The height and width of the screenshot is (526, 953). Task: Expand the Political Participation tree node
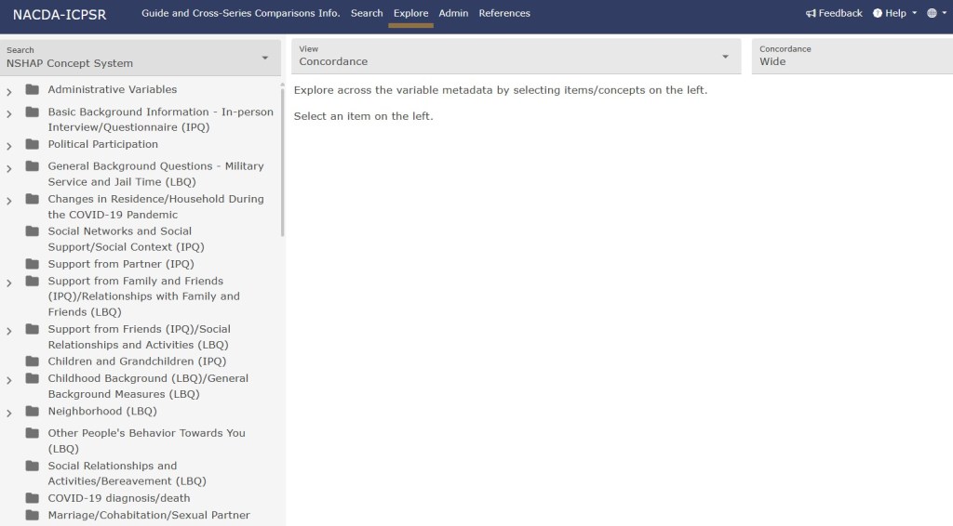tap(9, 146)
